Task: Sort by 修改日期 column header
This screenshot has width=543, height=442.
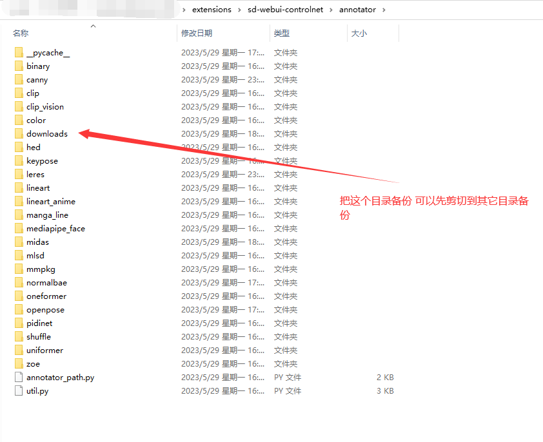Action: [x=197, y=33]
